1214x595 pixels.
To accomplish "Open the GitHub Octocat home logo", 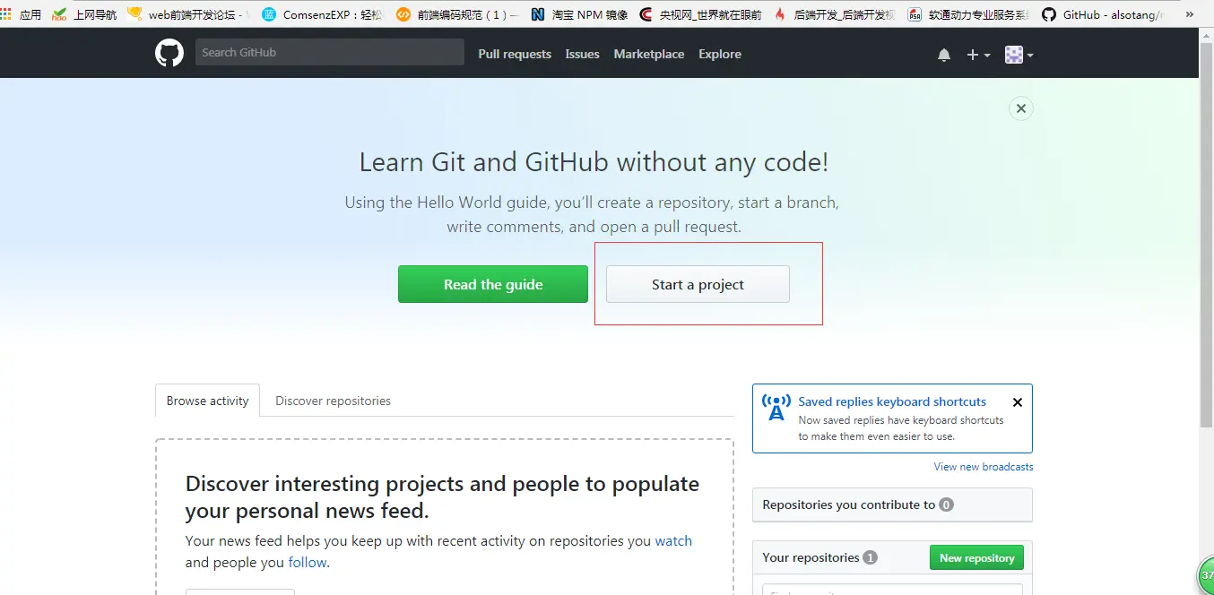I will click(x=169, y=54).
